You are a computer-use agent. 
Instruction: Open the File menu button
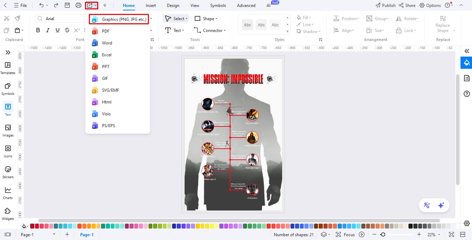coord(20,6)
